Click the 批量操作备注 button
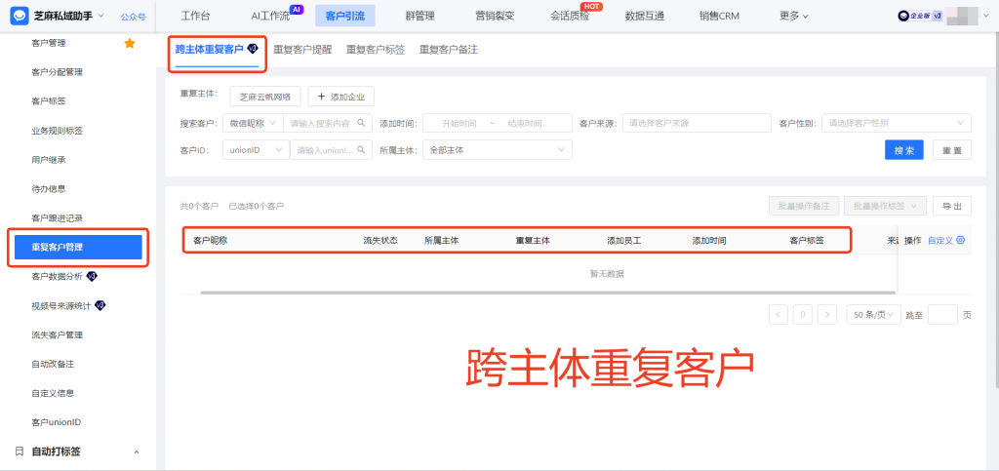999x471 pixels. pos(804,206)
